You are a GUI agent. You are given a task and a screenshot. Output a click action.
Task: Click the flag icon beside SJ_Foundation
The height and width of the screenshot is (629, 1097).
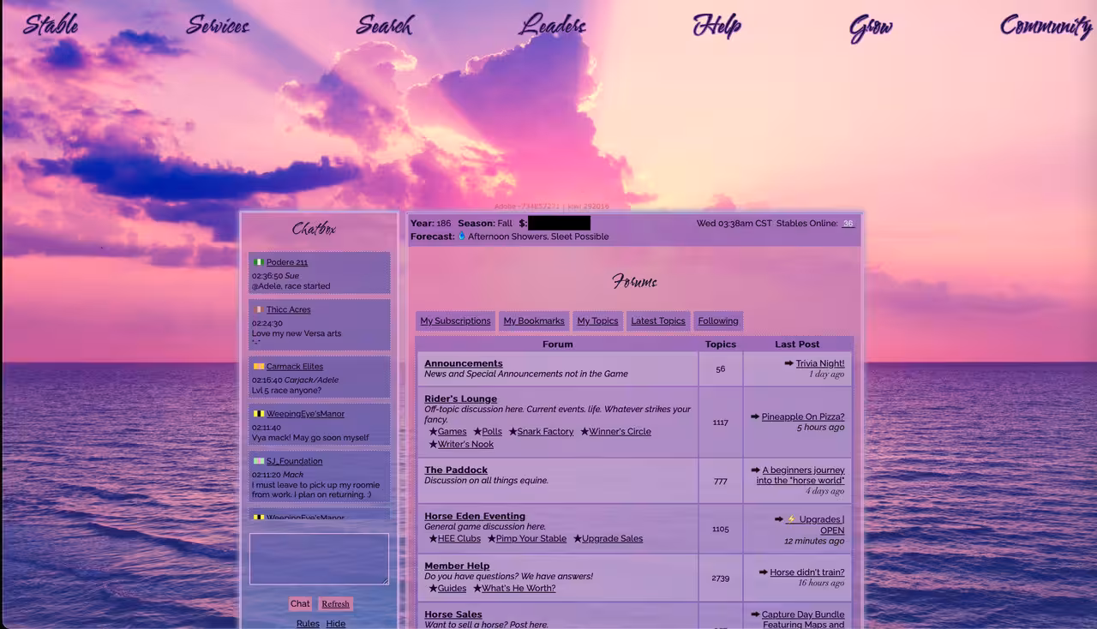(x=258, y=461)
